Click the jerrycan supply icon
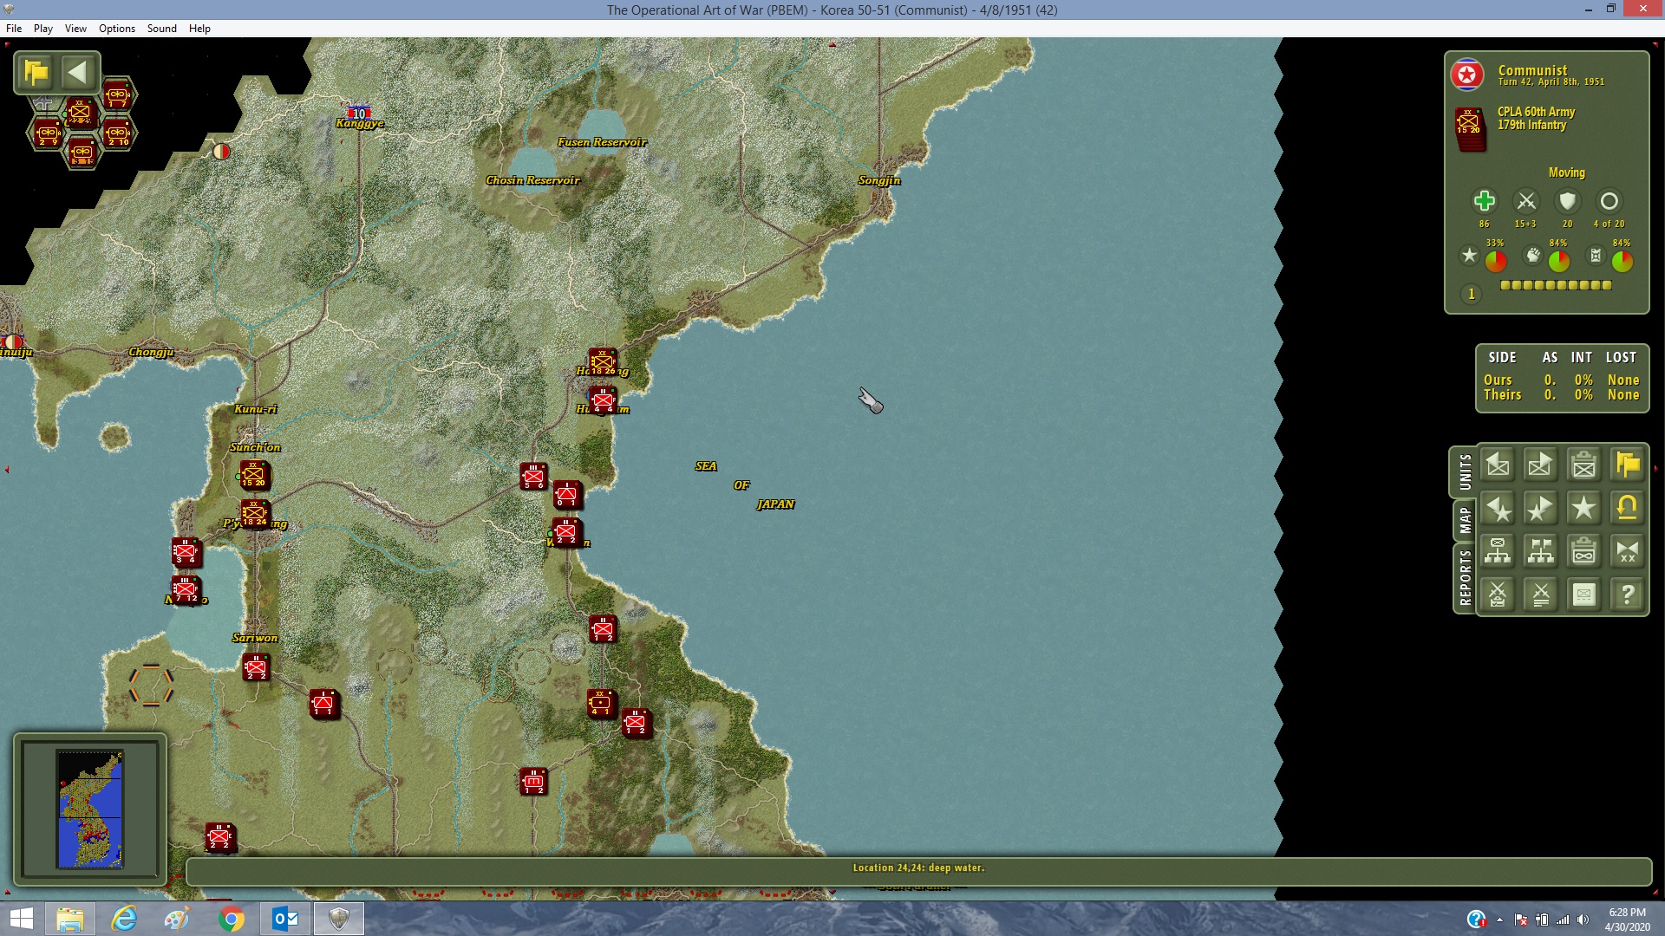Viewport: 1665px width, 936px height. [x=1596, y=256]
